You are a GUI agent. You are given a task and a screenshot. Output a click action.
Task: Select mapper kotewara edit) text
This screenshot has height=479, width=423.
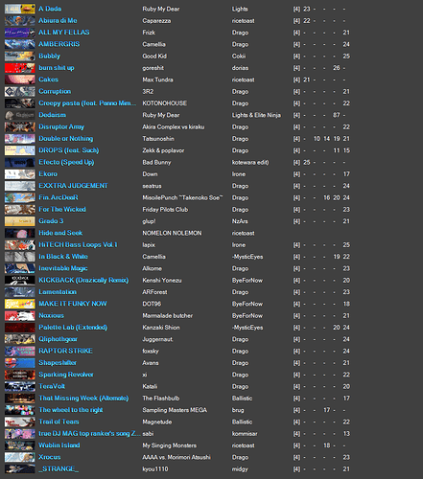(x=250, y=163)
